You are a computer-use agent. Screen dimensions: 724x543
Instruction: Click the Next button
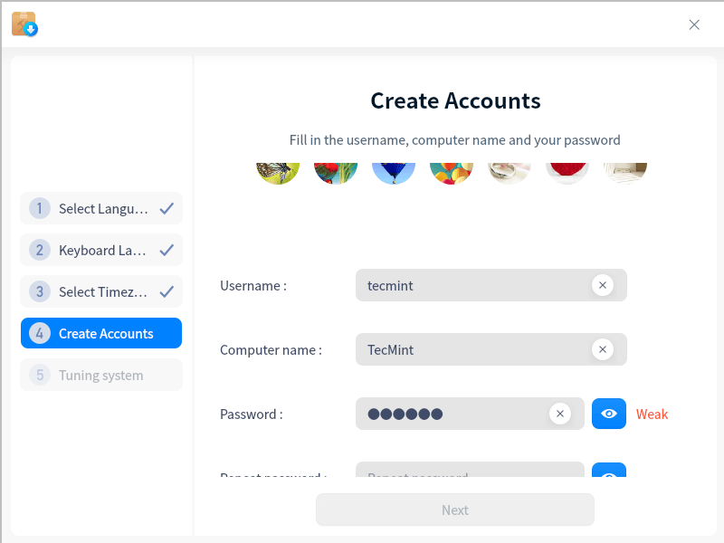[x=455, y=510]
